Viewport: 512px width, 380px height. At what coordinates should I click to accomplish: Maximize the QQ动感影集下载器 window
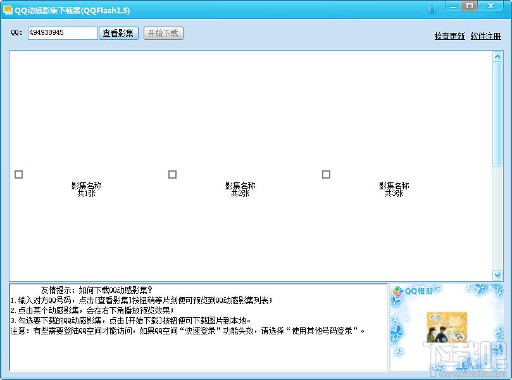(469, 6)
